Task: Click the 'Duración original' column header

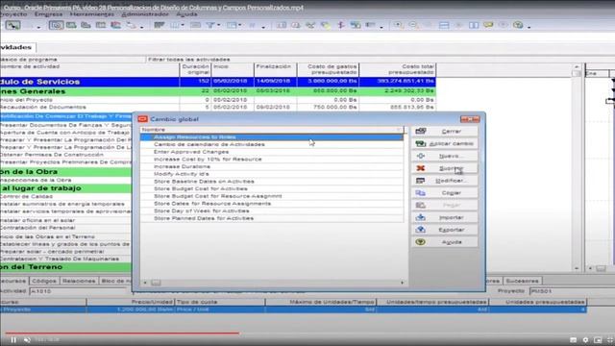Action: (x=195, y=70)
